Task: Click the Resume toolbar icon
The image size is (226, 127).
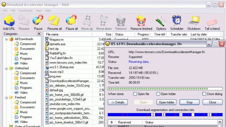Action: (x=24, y=21)
